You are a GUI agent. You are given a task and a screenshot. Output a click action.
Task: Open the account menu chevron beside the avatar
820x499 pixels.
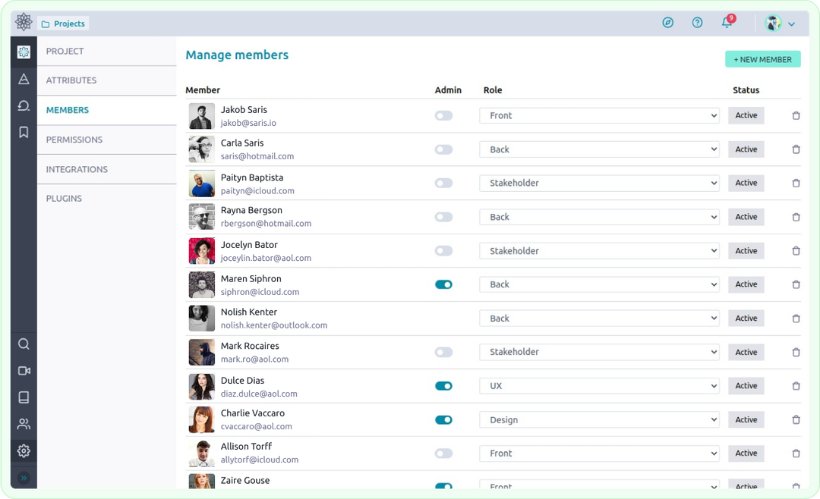click(x=792, y=23)
